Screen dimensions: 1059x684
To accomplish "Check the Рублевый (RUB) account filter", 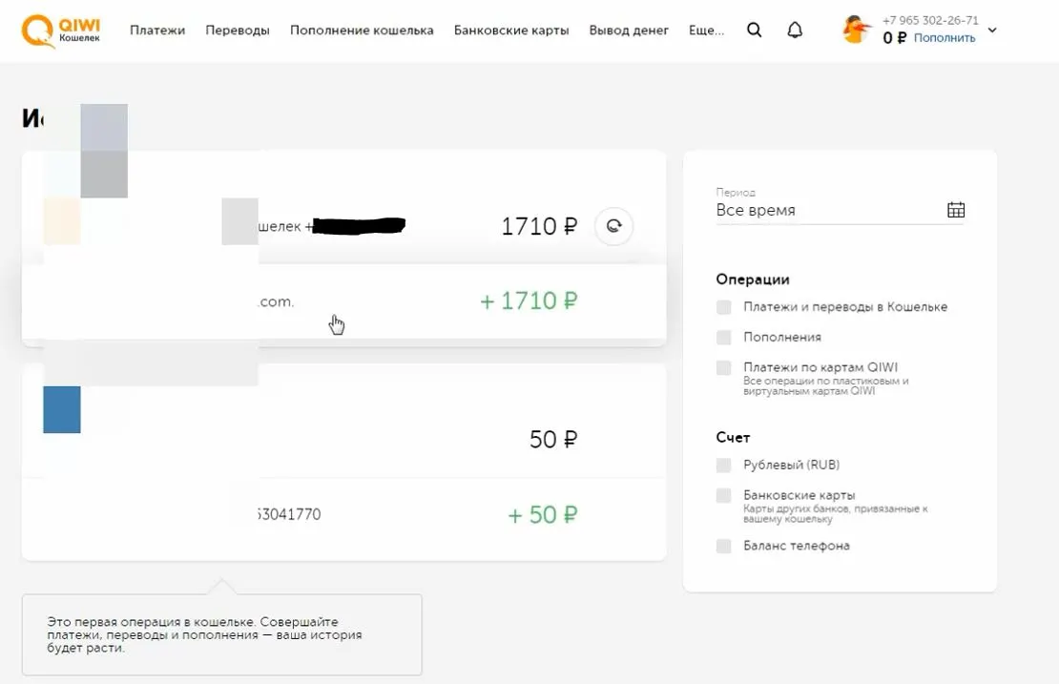I will [x=724, y=466].
